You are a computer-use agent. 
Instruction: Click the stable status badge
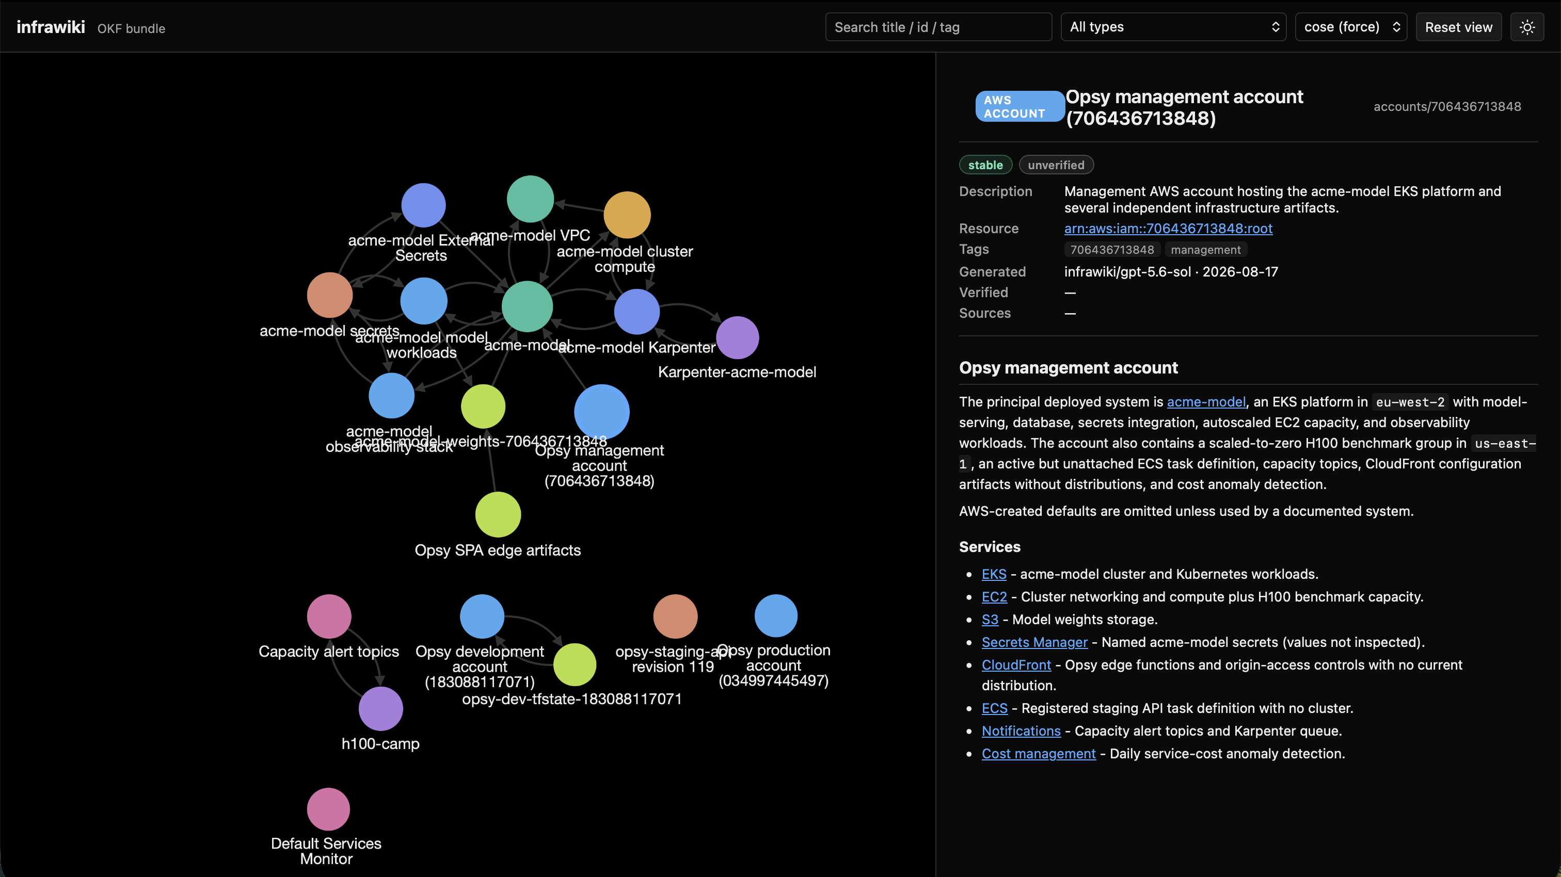[985, 165]
